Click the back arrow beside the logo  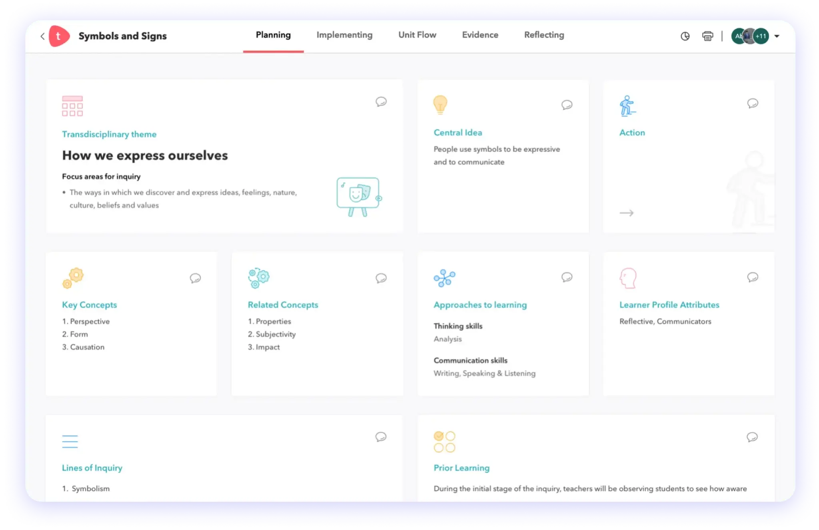pos(42,36)
